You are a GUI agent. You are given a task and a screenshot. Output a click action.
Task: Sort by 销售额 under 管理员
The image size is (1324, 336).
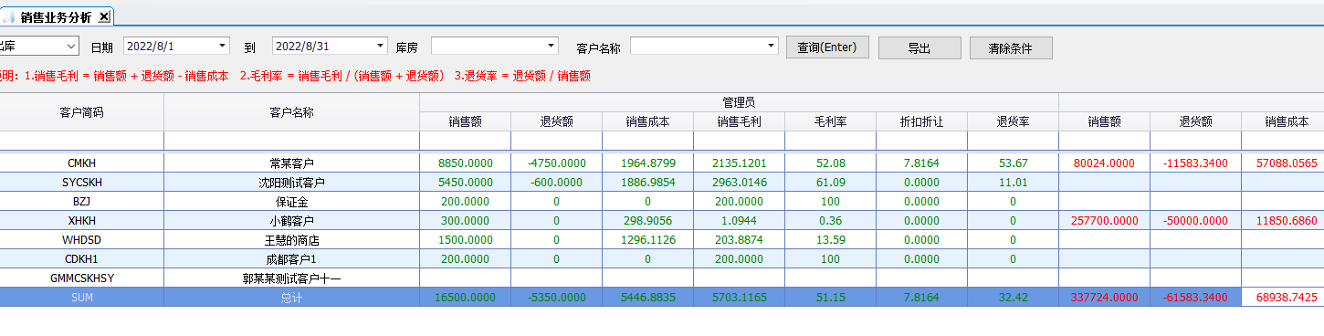[465, 121]
